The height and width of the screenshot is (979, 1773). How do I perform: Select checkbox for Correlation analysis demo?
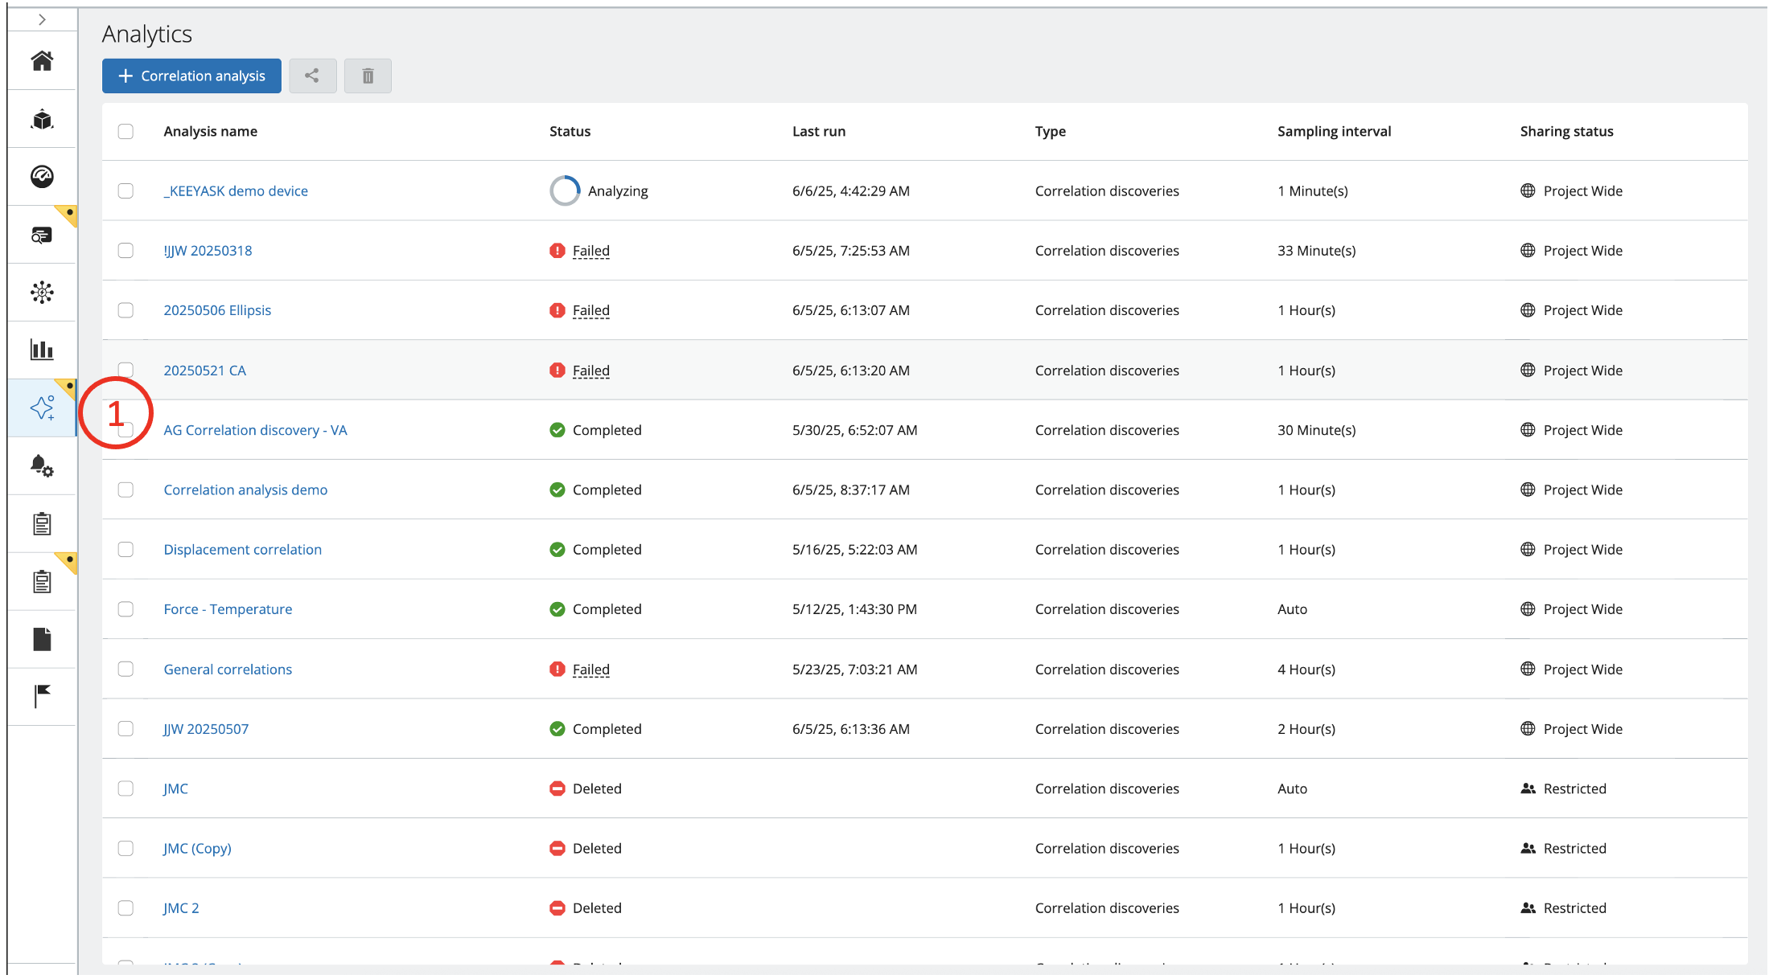[125, 489]
